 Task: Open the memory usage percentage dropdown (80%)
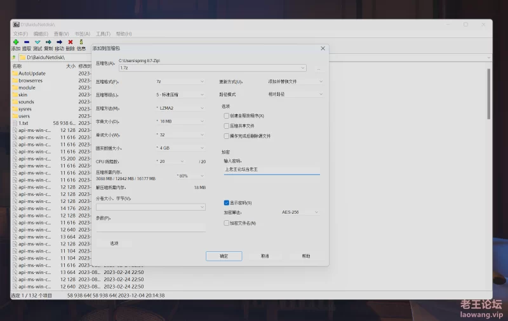pos(191,176)
